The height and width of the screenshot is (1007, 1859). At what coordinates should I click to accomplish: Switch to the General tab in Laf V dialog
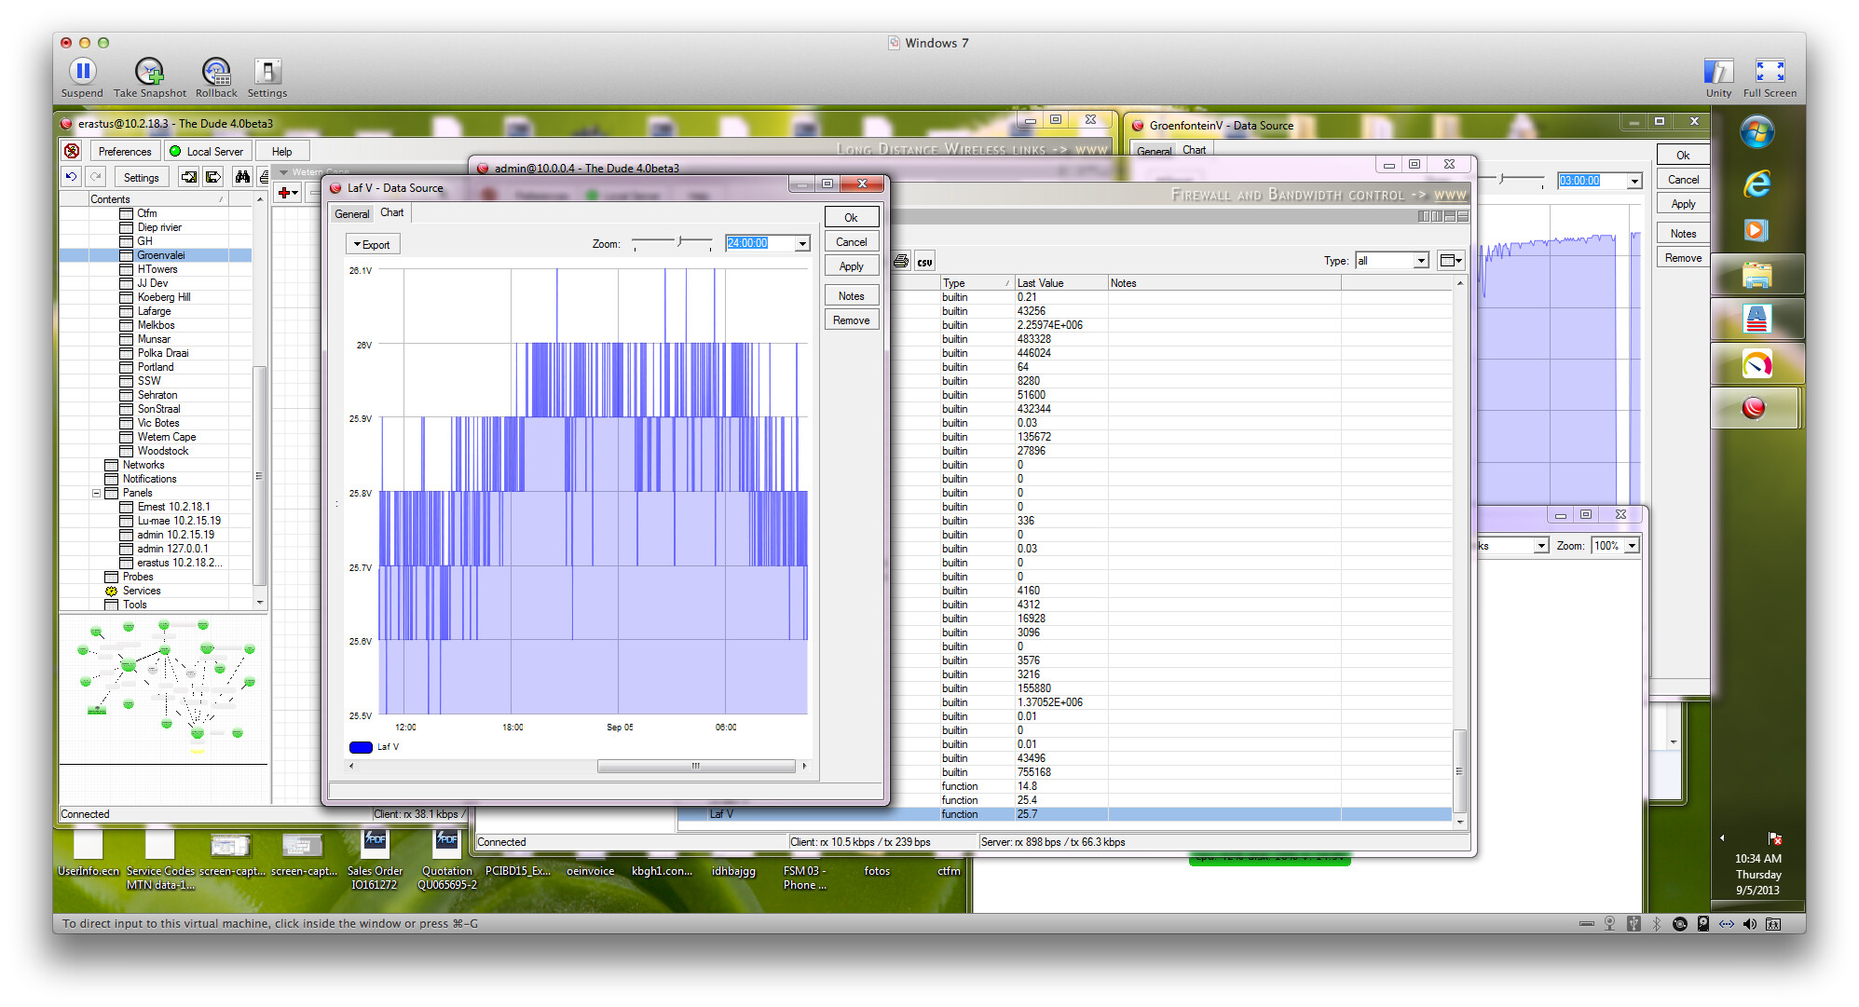coord(352,213)
